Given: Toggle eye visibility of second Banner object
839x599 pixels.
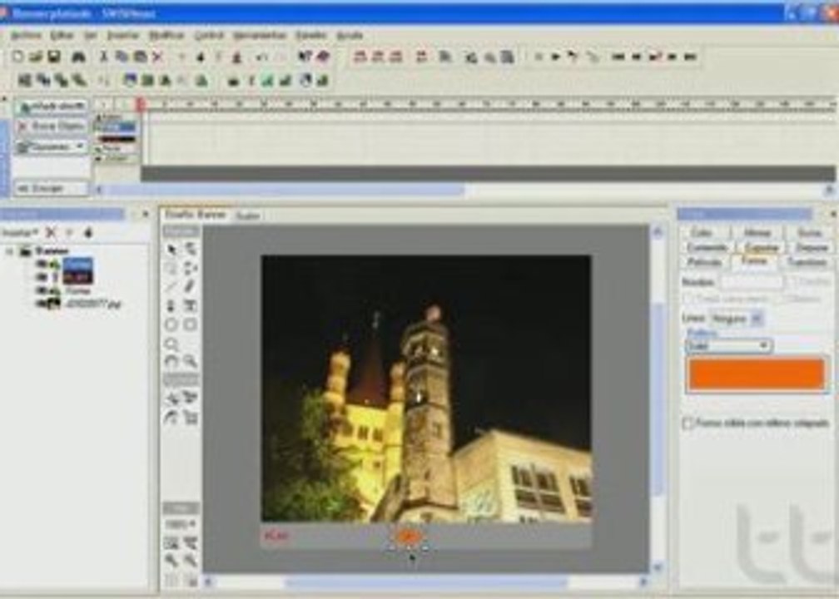Looking at the screenshot, I should (x=42, y=277).
